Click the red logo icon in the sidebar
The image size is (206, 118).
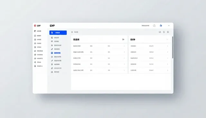(35, 26)
